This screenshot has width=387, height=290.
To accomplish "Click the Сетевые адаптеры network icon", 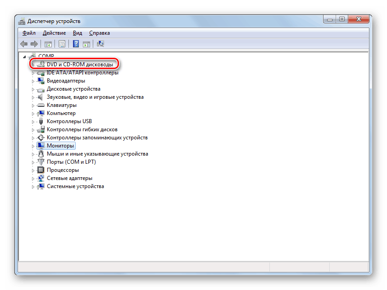I will point(41,178).
